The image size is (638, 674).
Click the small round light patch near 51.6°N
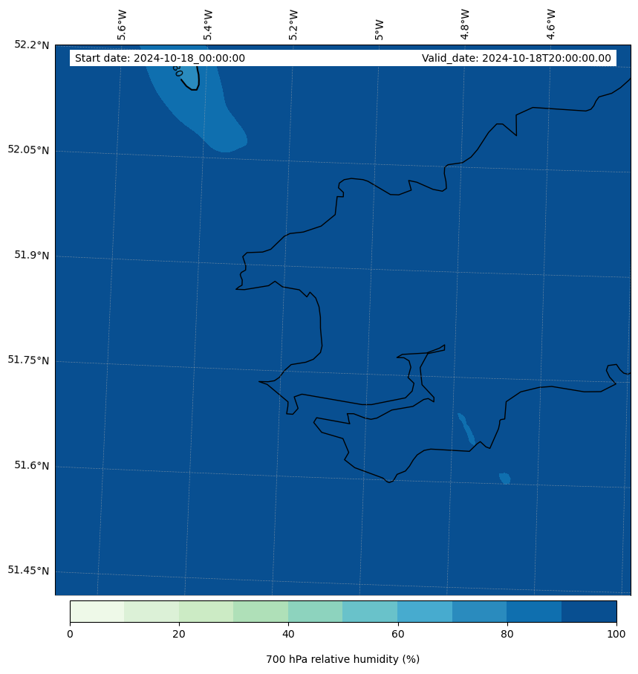click(x=505, y=478)
